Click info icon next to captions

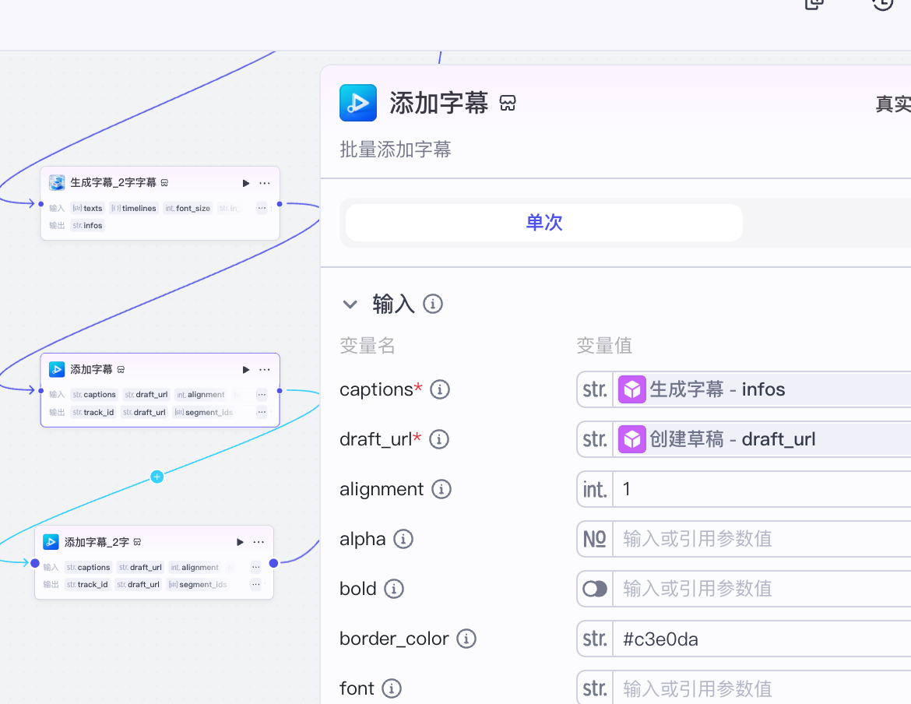[x=440, y=389]
